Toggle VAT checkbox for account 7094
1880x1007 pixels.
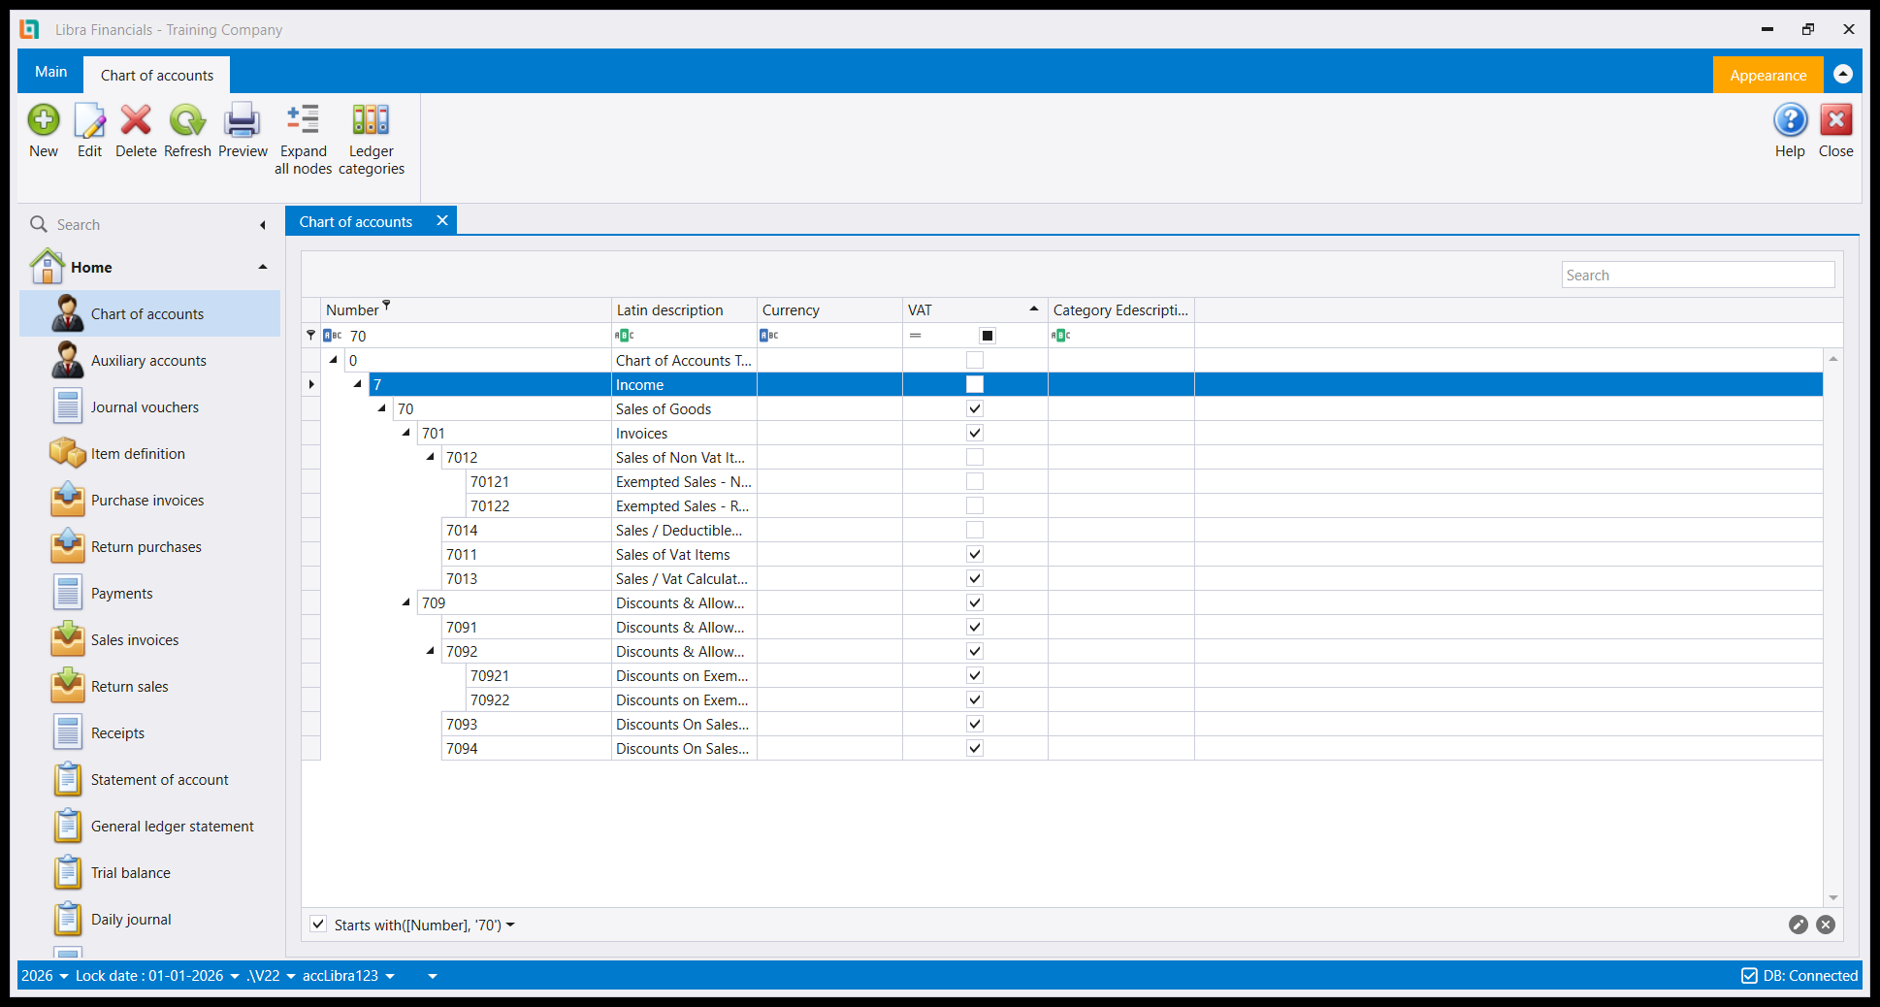click(975, 748)
